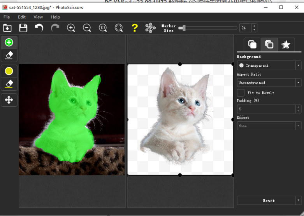
Task: Increase Padding with the up arrow
Action: pyautogui.click(x=298, y=107)
